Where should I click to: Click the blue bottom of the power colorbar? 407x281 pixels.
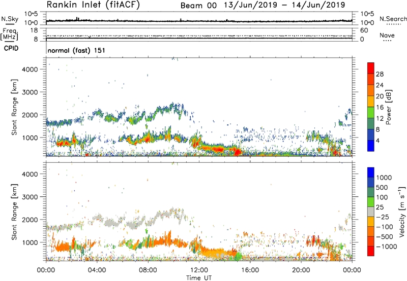point(371,146)
